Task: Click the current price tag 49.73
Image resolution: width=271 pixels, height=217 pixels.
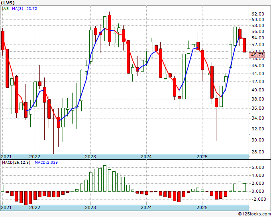Action: coord(257,55)
